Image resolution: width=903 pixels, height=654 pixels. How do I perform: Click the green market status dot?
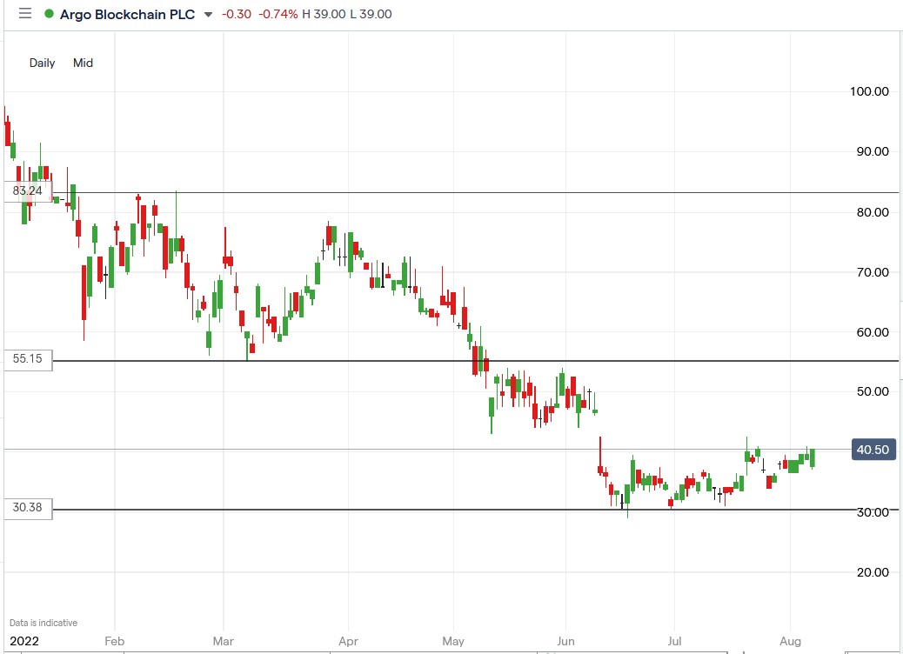(49, 14)
